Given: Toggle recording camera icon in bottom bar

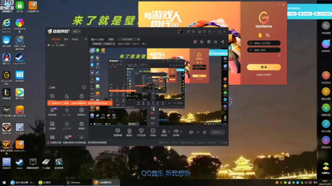Looking at the screenshot, I should click(x=191, y=132).
